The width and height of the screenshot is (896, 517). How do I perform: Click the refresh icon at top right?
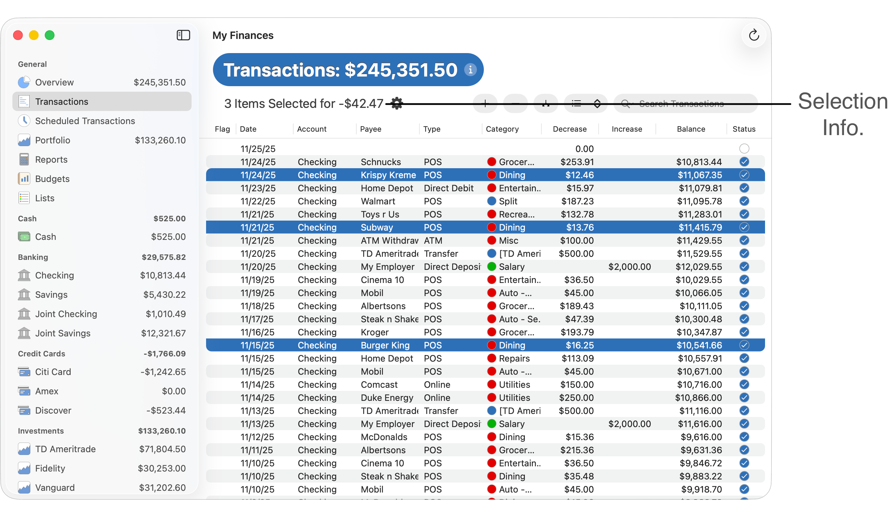tap(754, 35)
